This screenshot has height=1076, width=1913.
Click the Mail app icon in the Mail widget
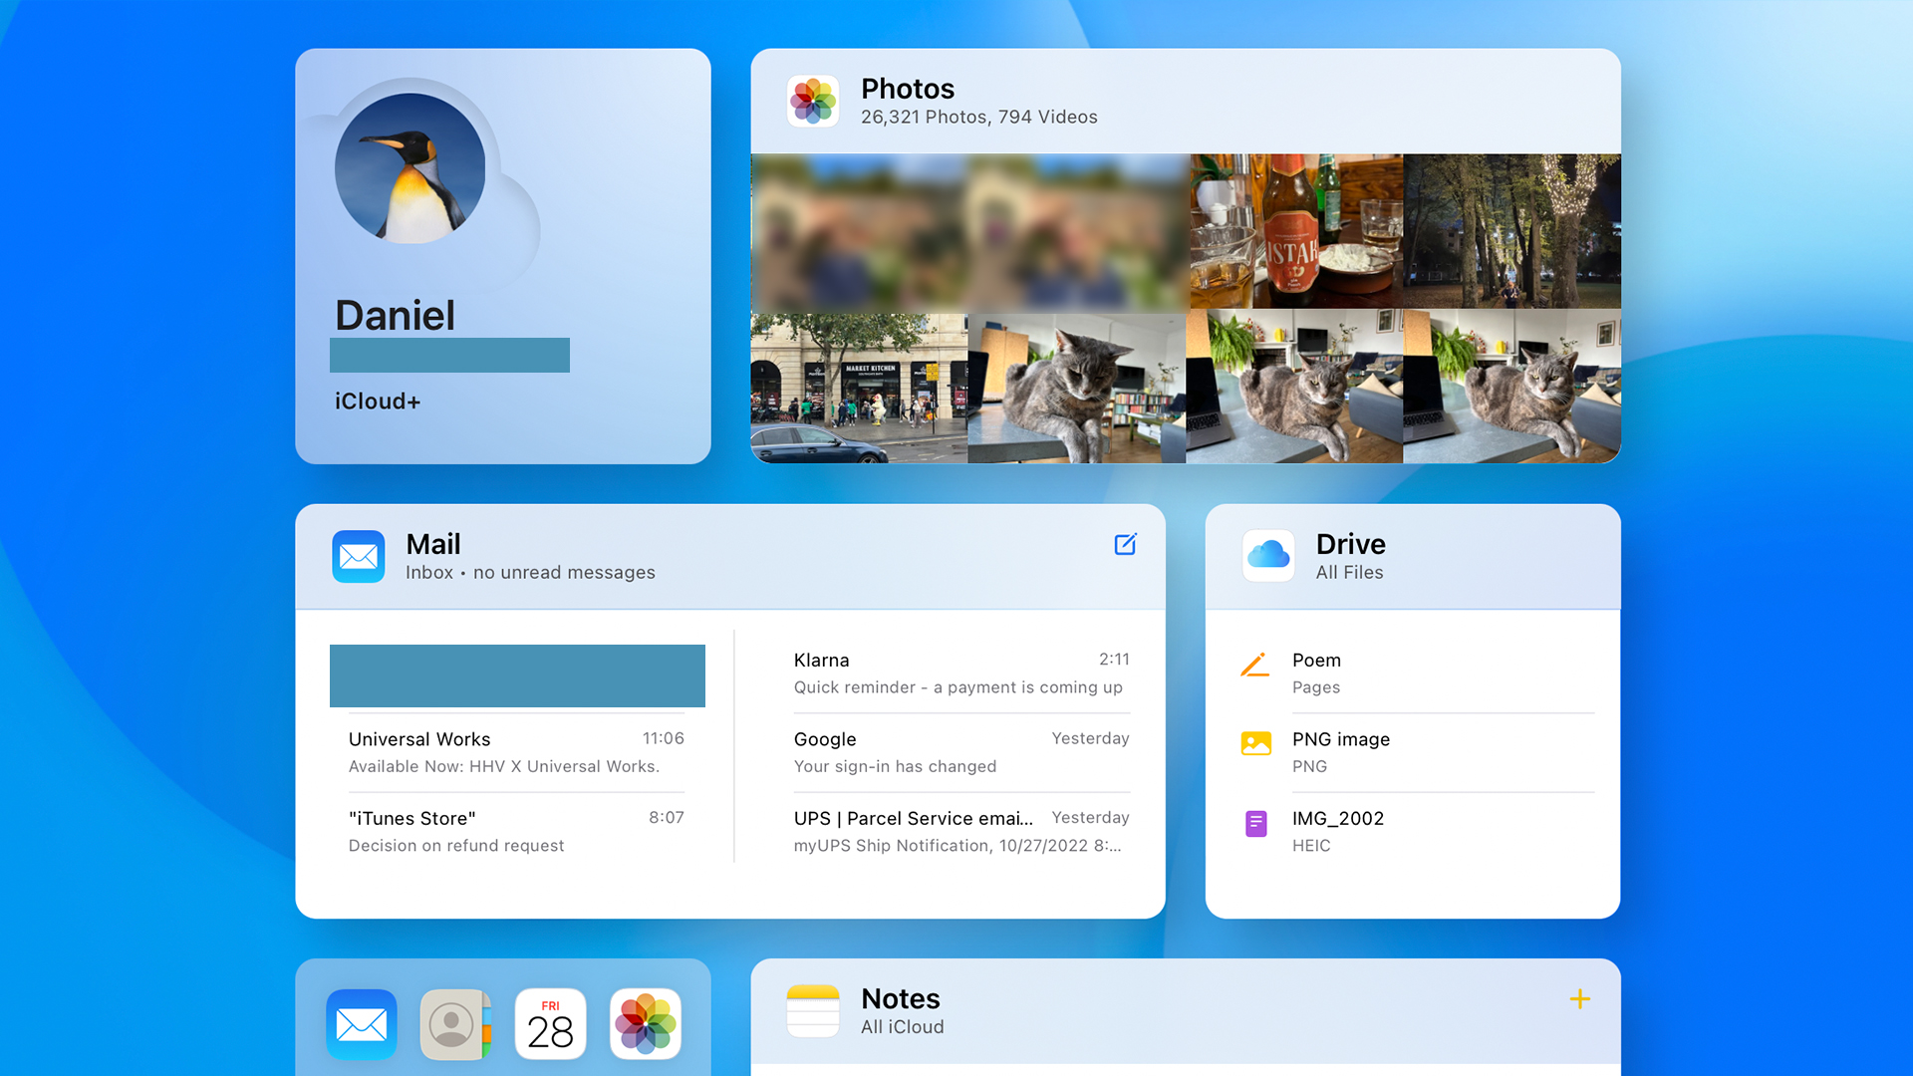coord(358,557)
